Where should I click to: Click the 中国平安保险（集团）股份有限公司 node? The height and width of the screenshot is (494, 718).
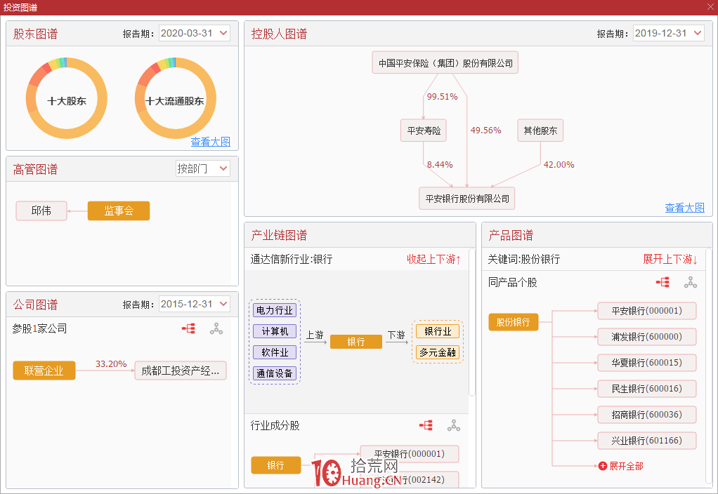[445, 62]
